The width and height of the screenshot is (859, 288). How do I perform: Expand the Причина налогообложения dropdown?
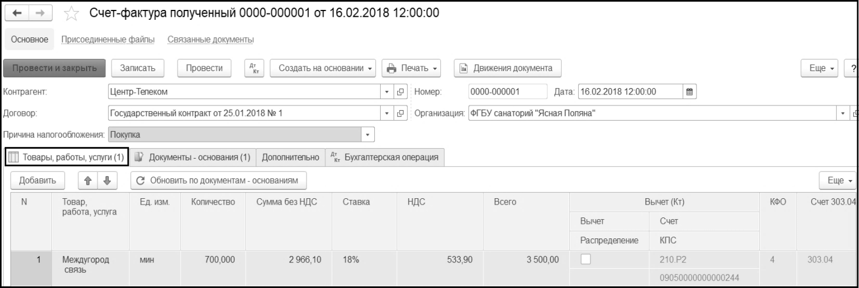[x=367, y=135]
